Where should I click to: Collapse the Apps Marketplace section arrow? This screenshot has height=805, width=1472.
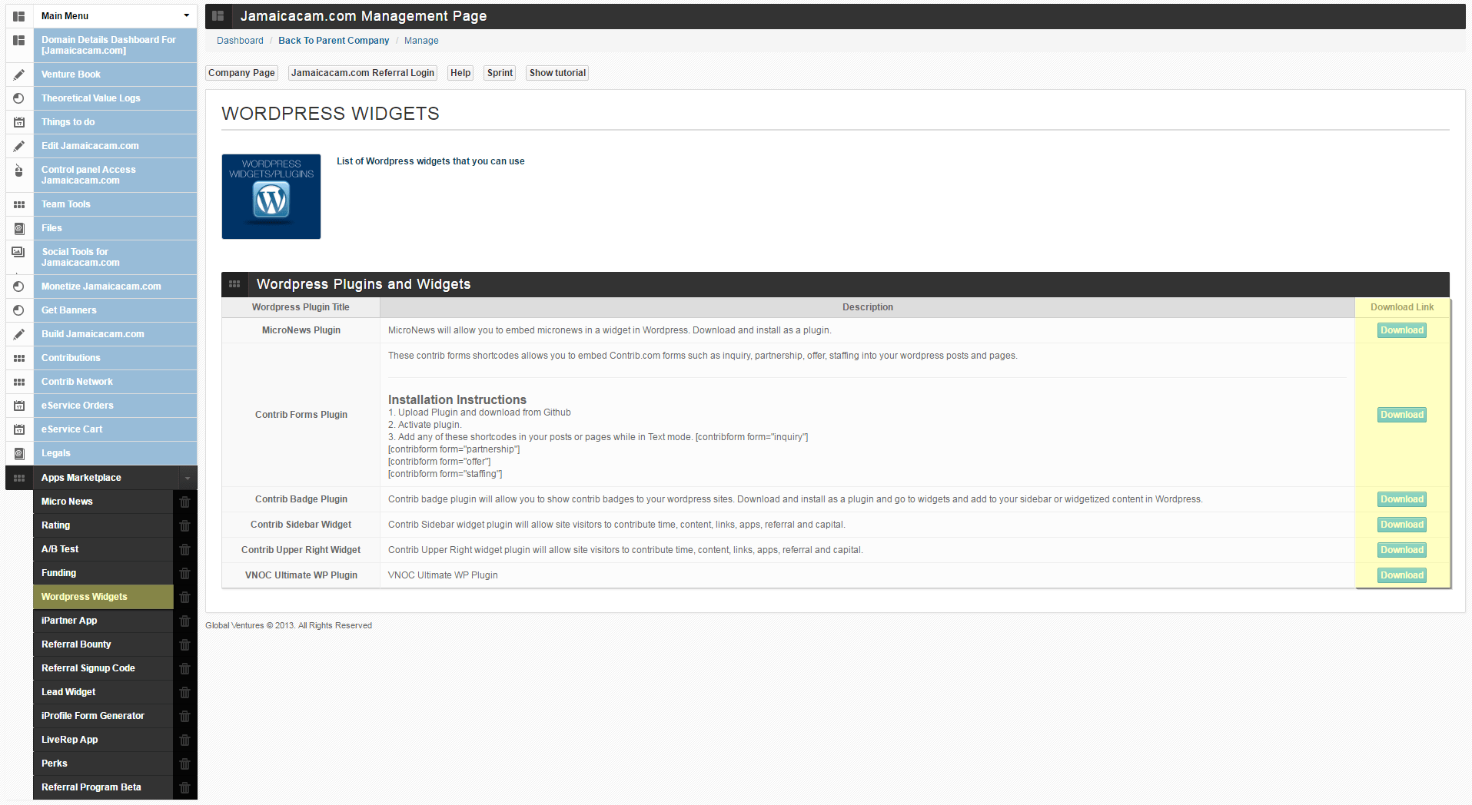pyautogui.click(x=187, y=478)
